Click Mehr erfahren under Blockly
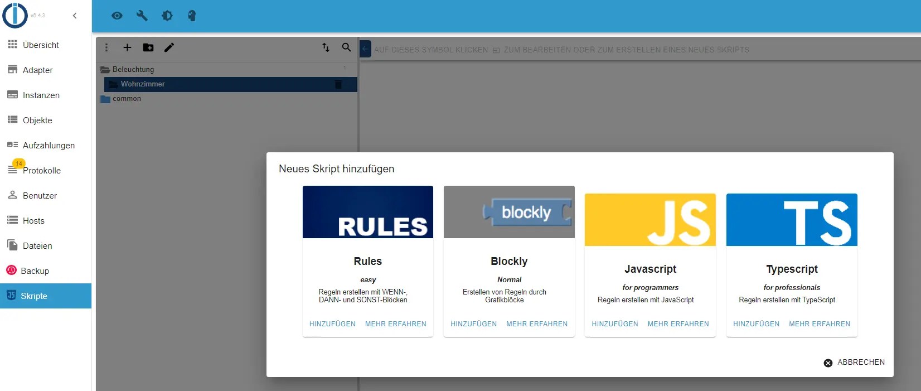Image resolution: width=921 pixels, height=391 pixels. click(537, 324)
